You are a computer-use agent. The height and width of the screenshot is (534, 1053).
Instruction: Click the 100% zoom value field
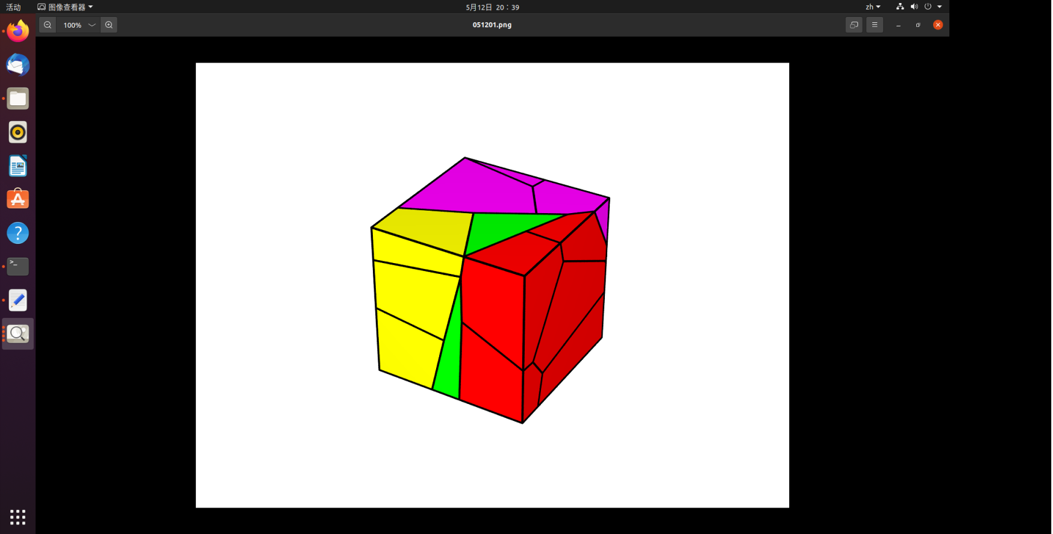pyautogui.click(x=72, y=25)
